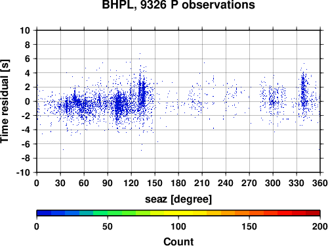Click the -10 tick label on y-axis
The width and height of the screenshot is (328, 246).
23,172
